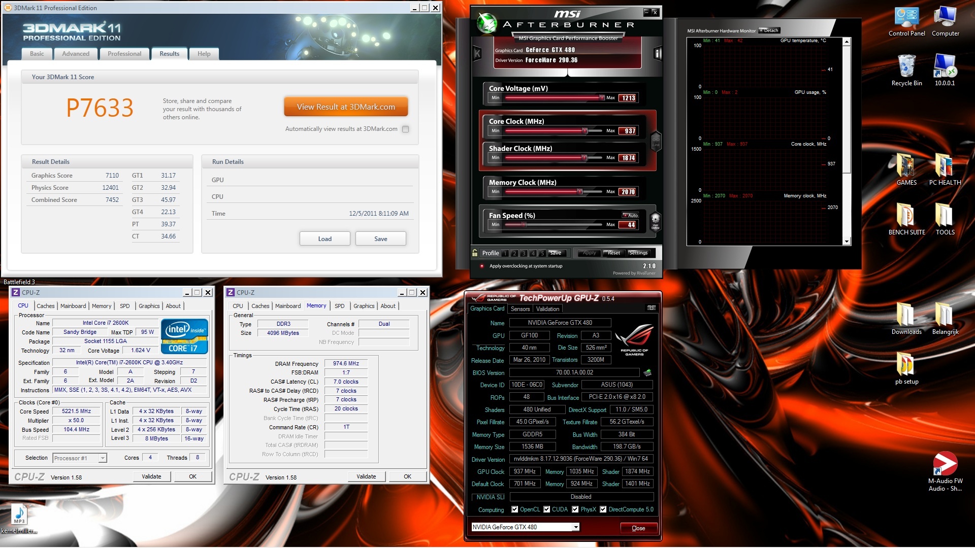Switch to the Sensors tab in GPU-Z
This screenshot has height=548, width=975.
[520, 309]
